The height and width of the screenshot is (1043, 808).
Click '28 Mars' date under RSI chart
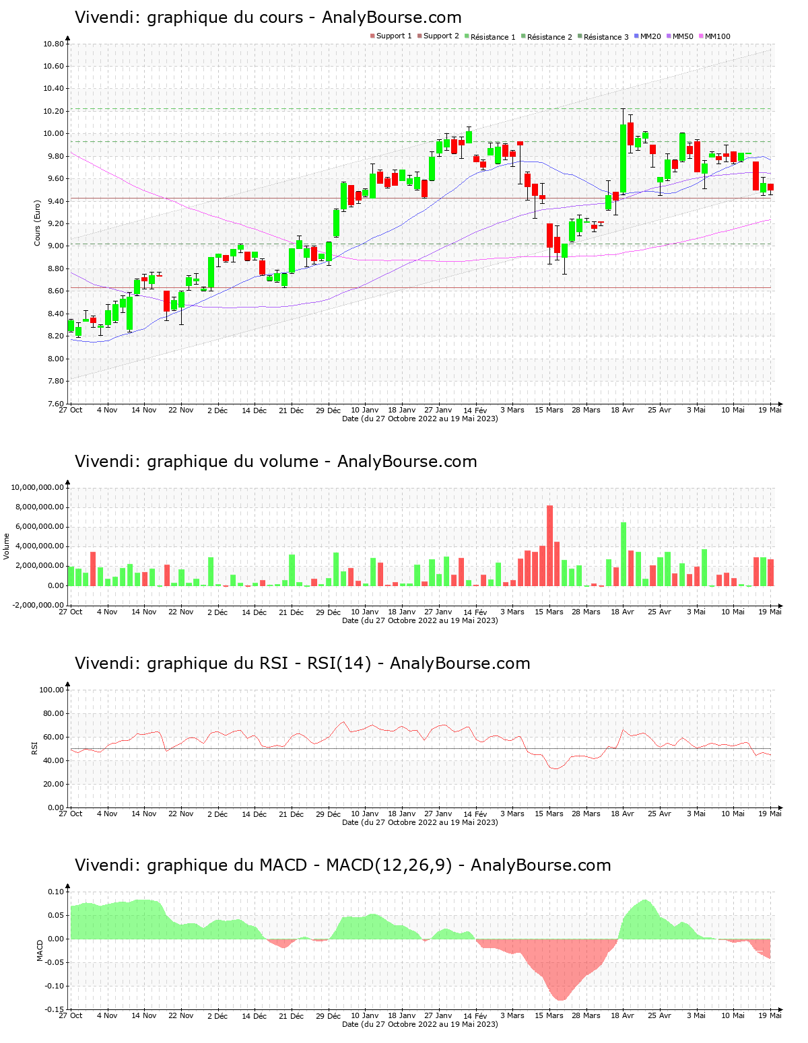(x=586, y=814)
